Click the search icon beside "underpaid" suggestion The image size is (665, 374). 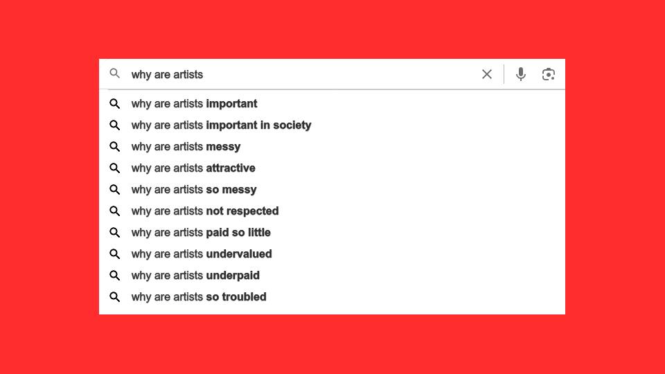[x=115, y=276]
